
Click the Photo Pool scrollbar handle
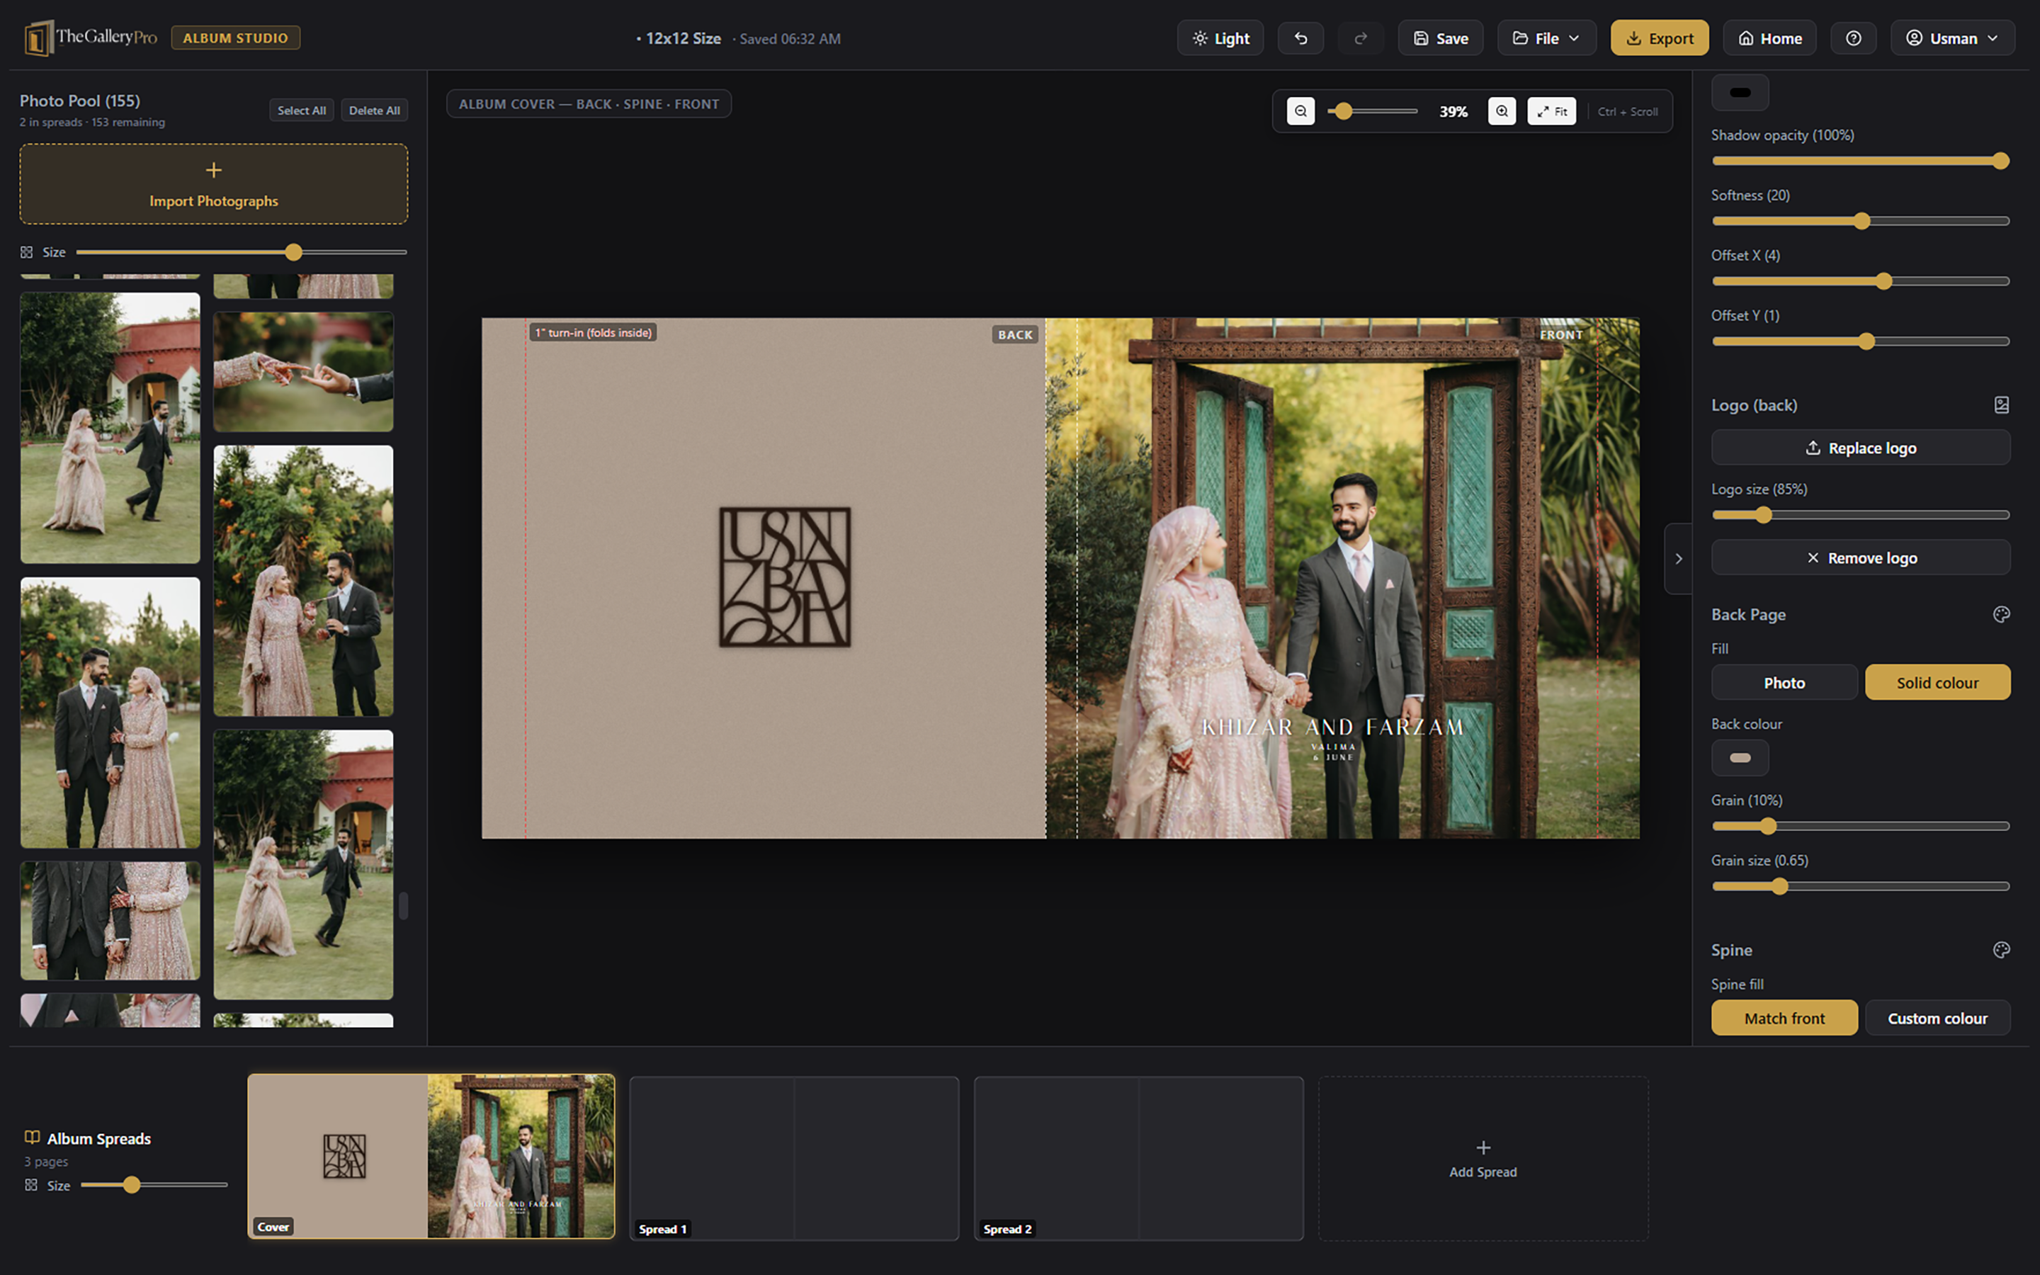[x=404, y=906]
